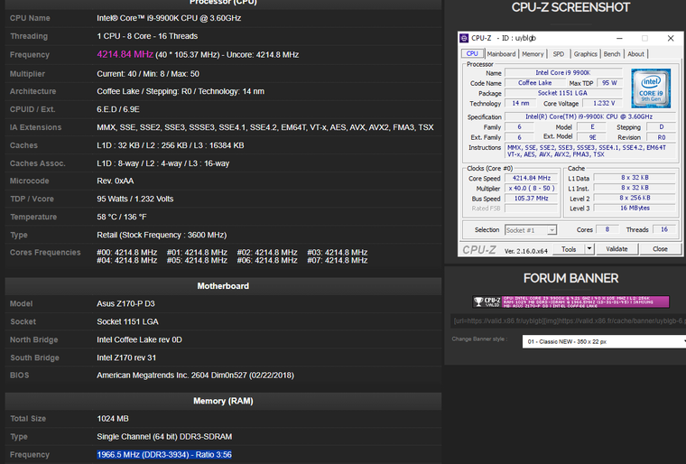686x464 pixels.
Task: Click the Socket row value 'Socket 1151 LGA' on the page
Action: [127, 321]
